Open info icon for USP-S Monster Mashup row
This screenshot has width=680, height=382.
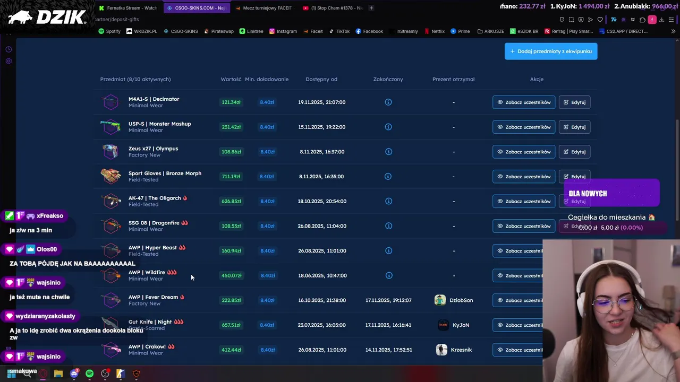[388, 127]
